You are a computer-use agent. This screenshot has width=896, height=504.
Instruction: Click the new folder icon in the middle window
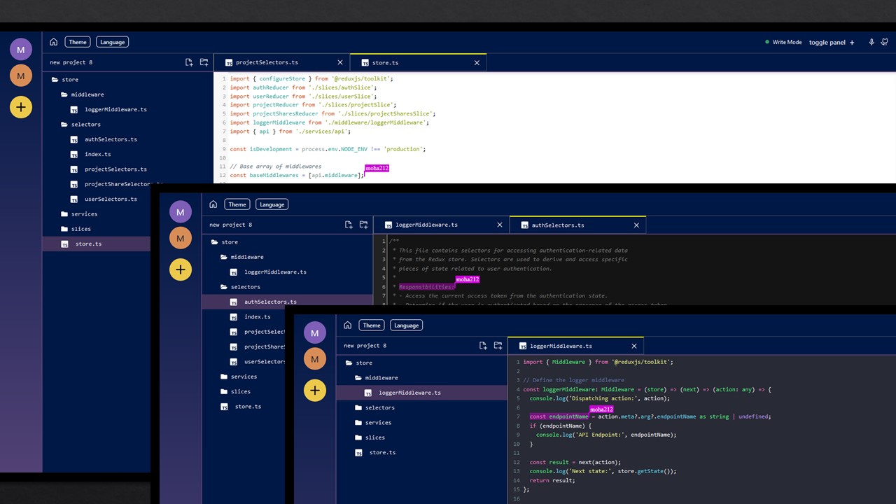tap(363, 225)
